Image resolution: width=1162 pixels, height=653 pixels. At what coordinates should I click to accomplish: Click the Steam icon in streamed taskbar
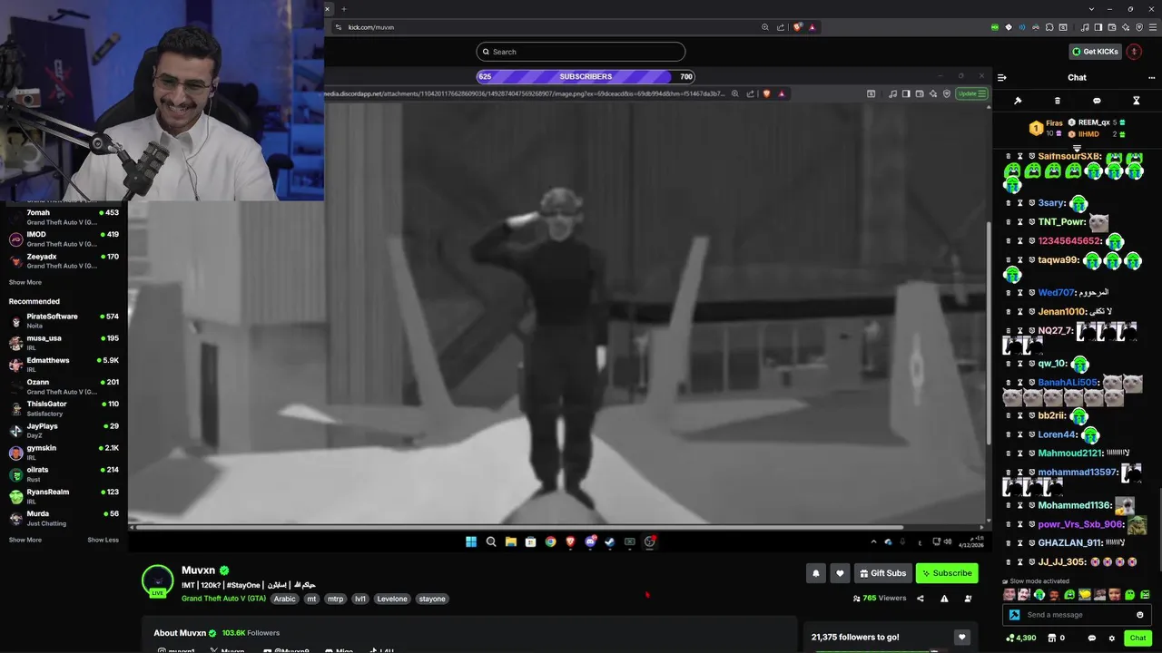(610, 542)
